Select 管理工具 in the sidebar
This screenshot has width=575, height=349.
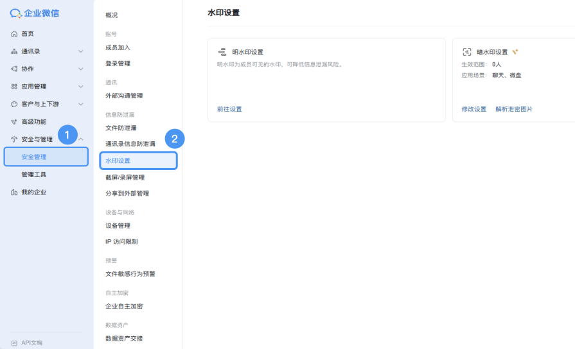(33, 174)
